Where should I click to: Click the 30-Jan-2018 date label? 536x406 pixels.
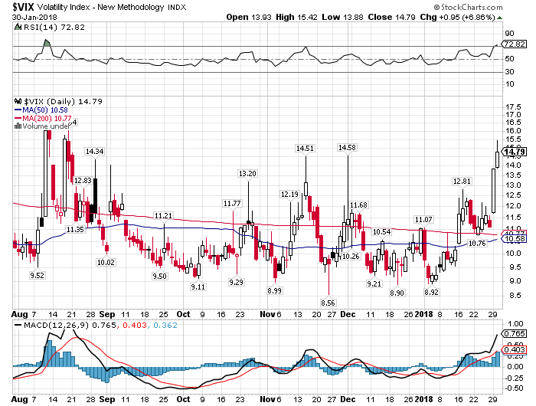point(34,17)
